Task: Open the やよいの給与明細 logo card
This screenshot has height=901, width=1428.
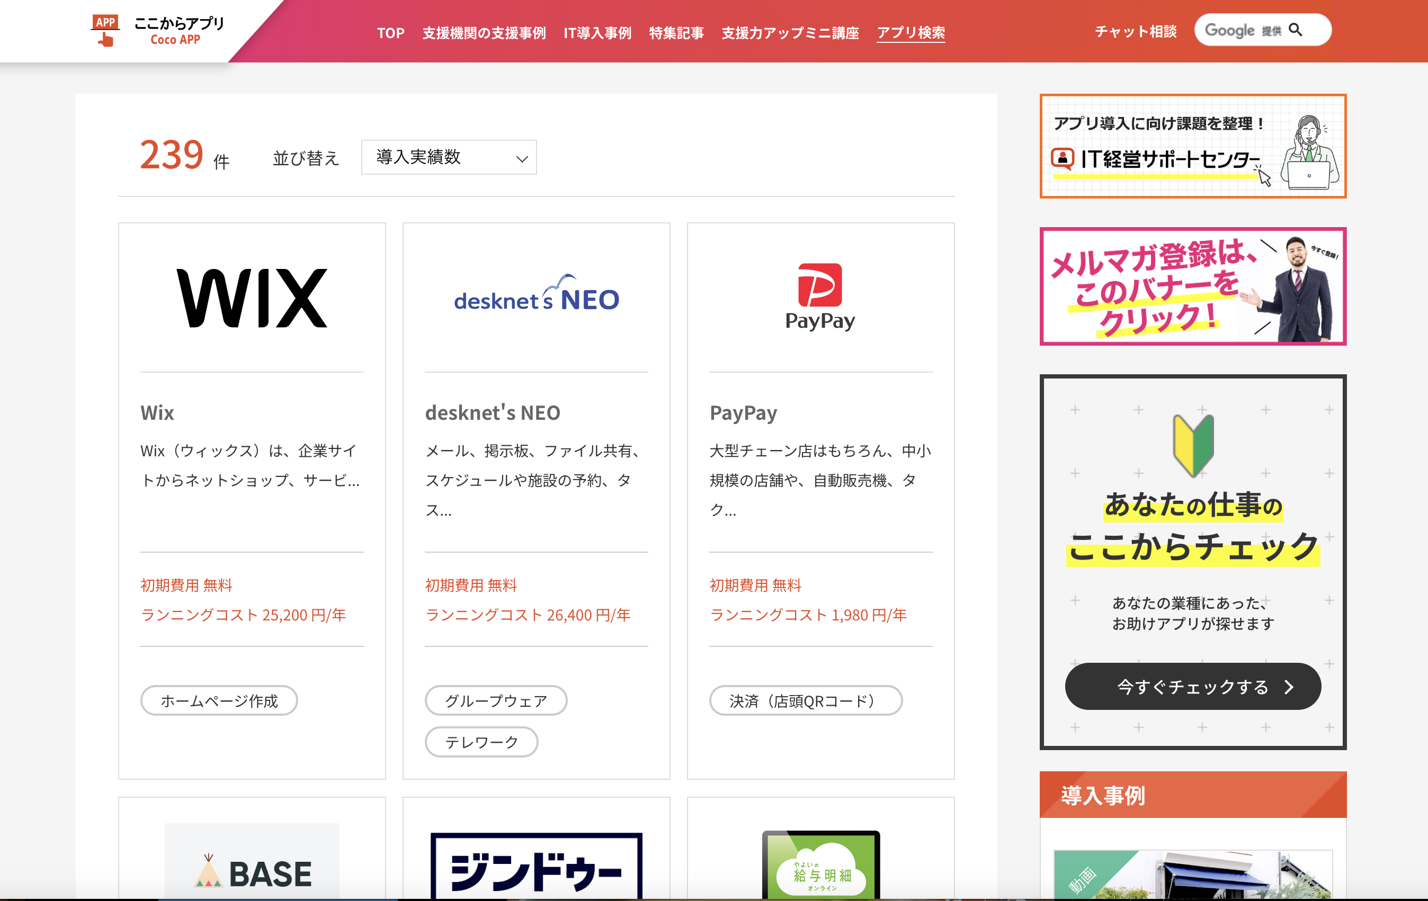Action: pos(821,864)
